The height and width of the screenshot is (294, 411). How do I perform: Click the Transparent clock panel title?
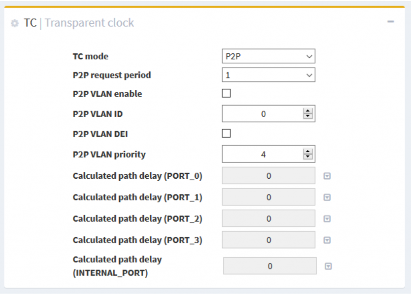[x=89, y=23]
